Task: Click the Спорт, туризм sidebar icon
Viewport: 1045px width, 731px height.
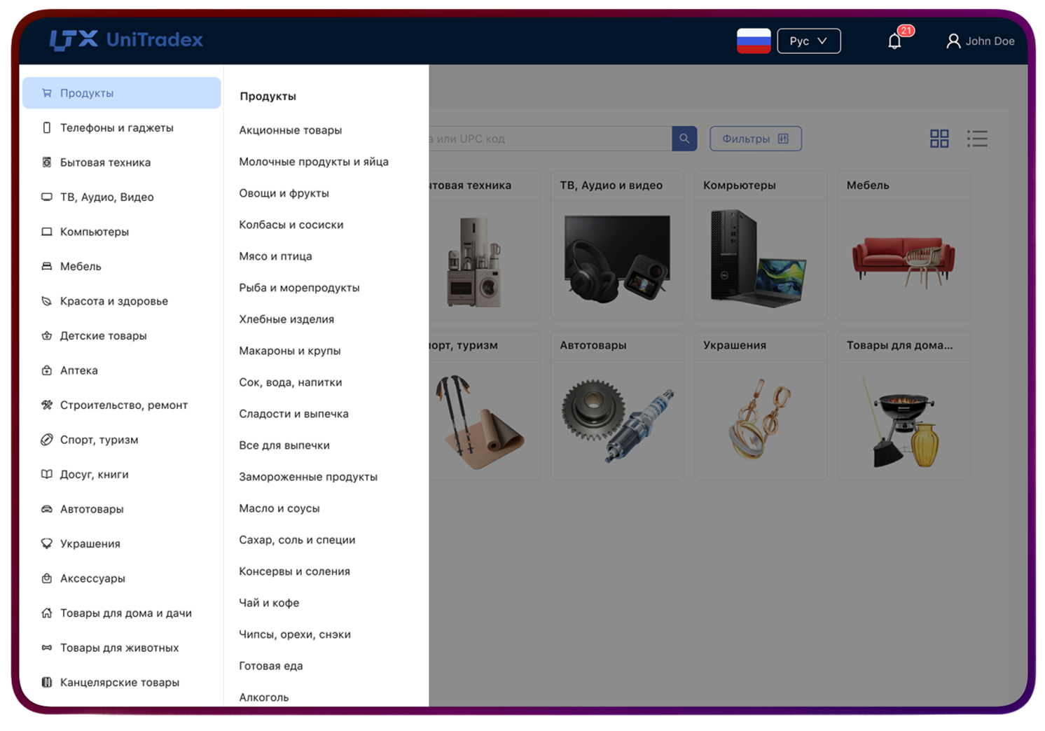Action: coord(47,440)
